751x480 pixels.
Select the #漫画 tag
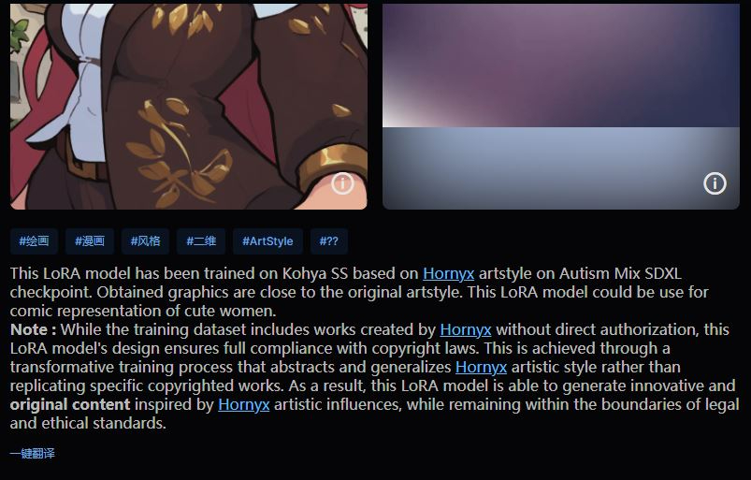coord(90,241)
